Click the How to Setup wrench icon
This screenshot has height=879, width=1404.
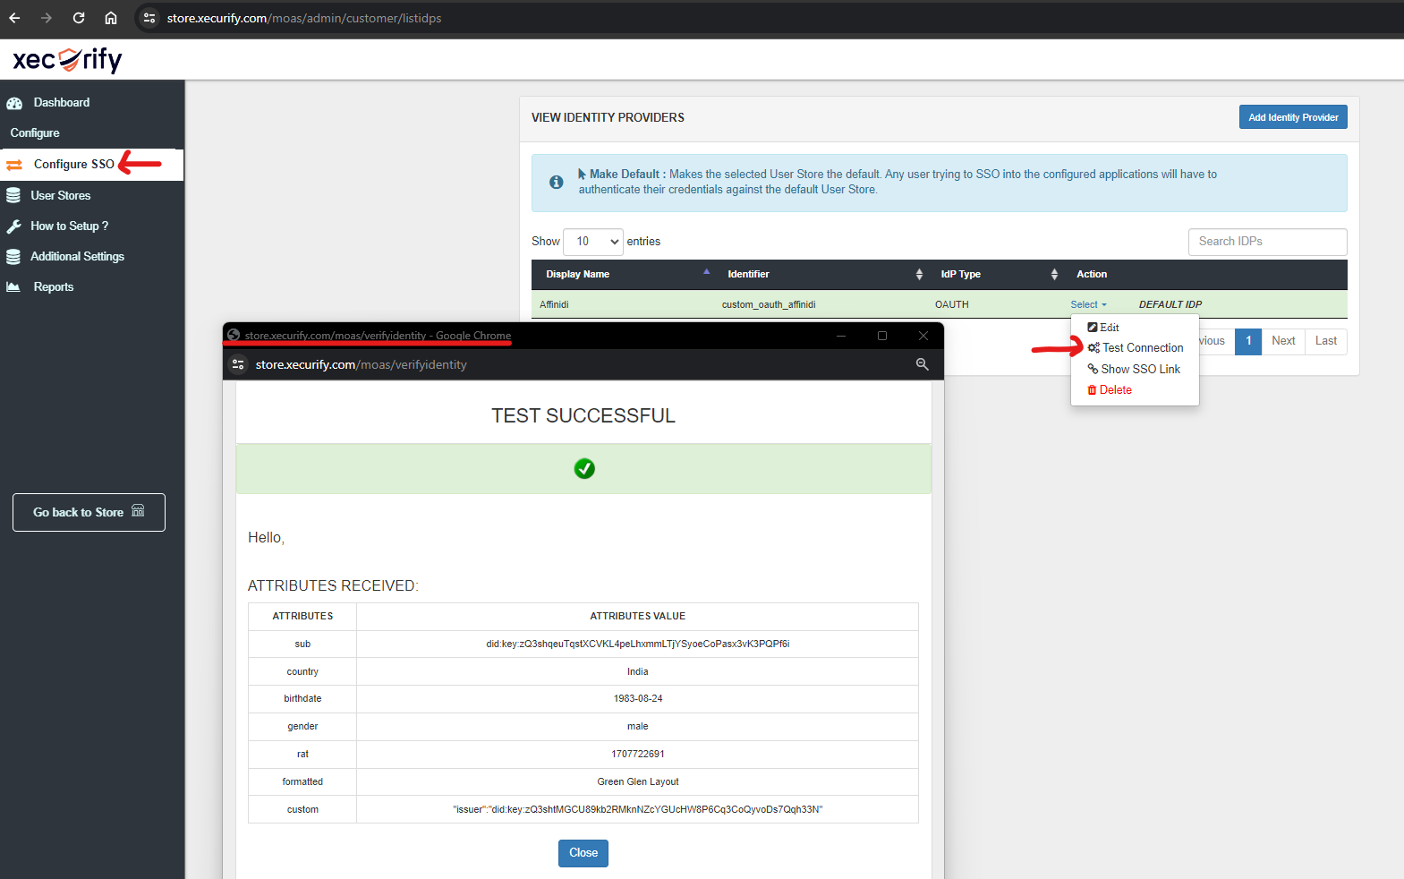tap(13, 226)
